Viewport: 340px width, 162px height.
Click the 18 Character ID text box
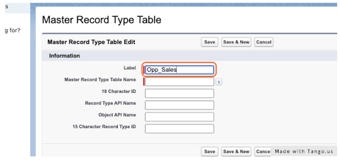pyautogui.click(x=180, y=93)
